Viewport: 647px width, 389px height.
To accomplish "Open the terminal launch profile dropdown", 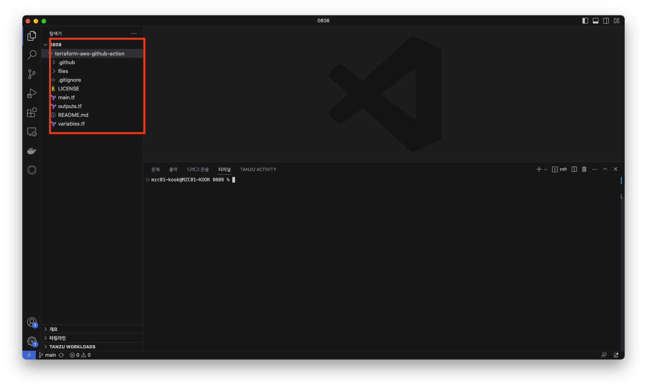I will click(x=546, y=169).
